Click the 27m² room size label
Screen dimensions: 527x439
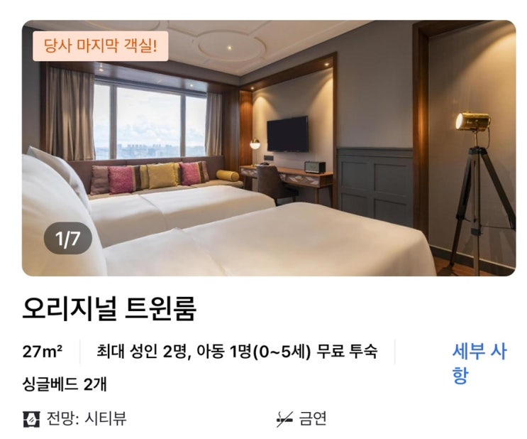coord(43,352)
